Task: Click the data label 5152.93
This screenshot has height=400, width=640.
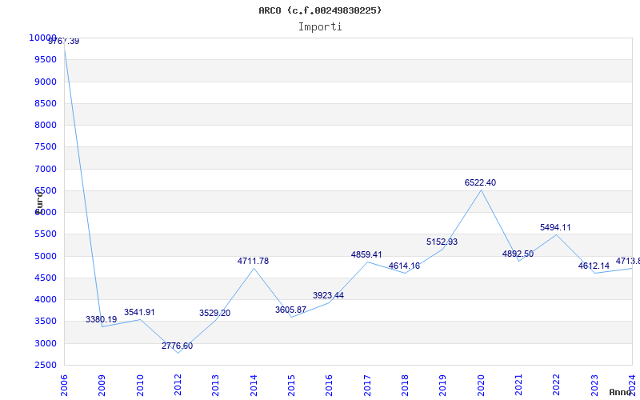Action: [442, 242]
